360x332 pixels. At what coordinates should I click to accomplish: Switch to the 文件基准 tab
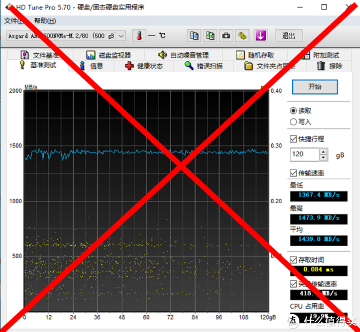tap(40, 55)
